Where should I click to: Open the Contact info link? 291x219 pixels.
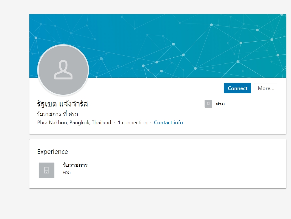(x=168, y=123)
